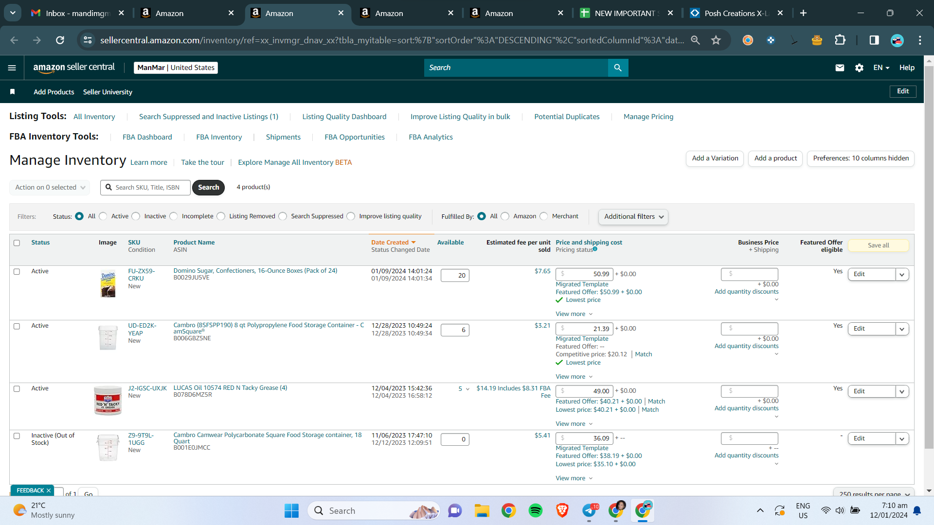
Task: Select the Active status radio button
Action: tap(103, 216)
